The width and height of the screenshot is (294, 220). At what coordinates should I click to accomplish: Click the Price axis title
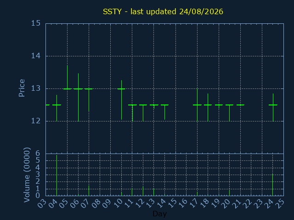point(22,88)
